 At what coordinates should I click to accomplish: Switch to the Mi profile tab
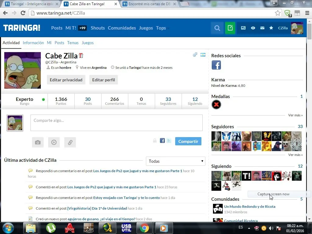tap(49, 43)
